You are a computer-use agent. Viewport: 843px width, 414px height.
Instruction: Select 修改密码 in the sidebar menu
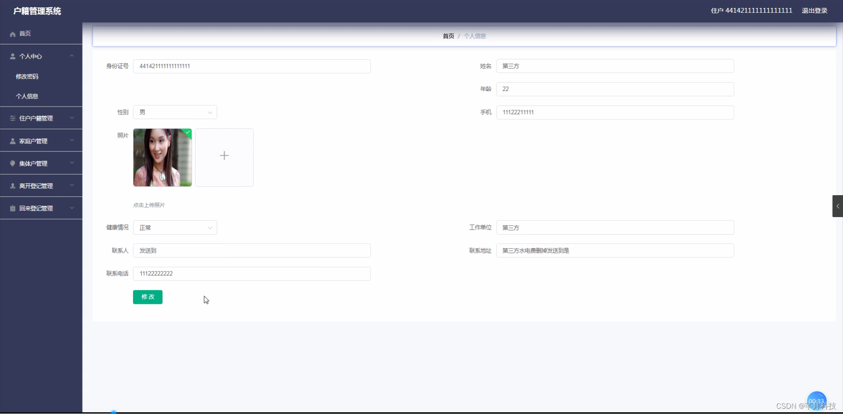(27, 76)
